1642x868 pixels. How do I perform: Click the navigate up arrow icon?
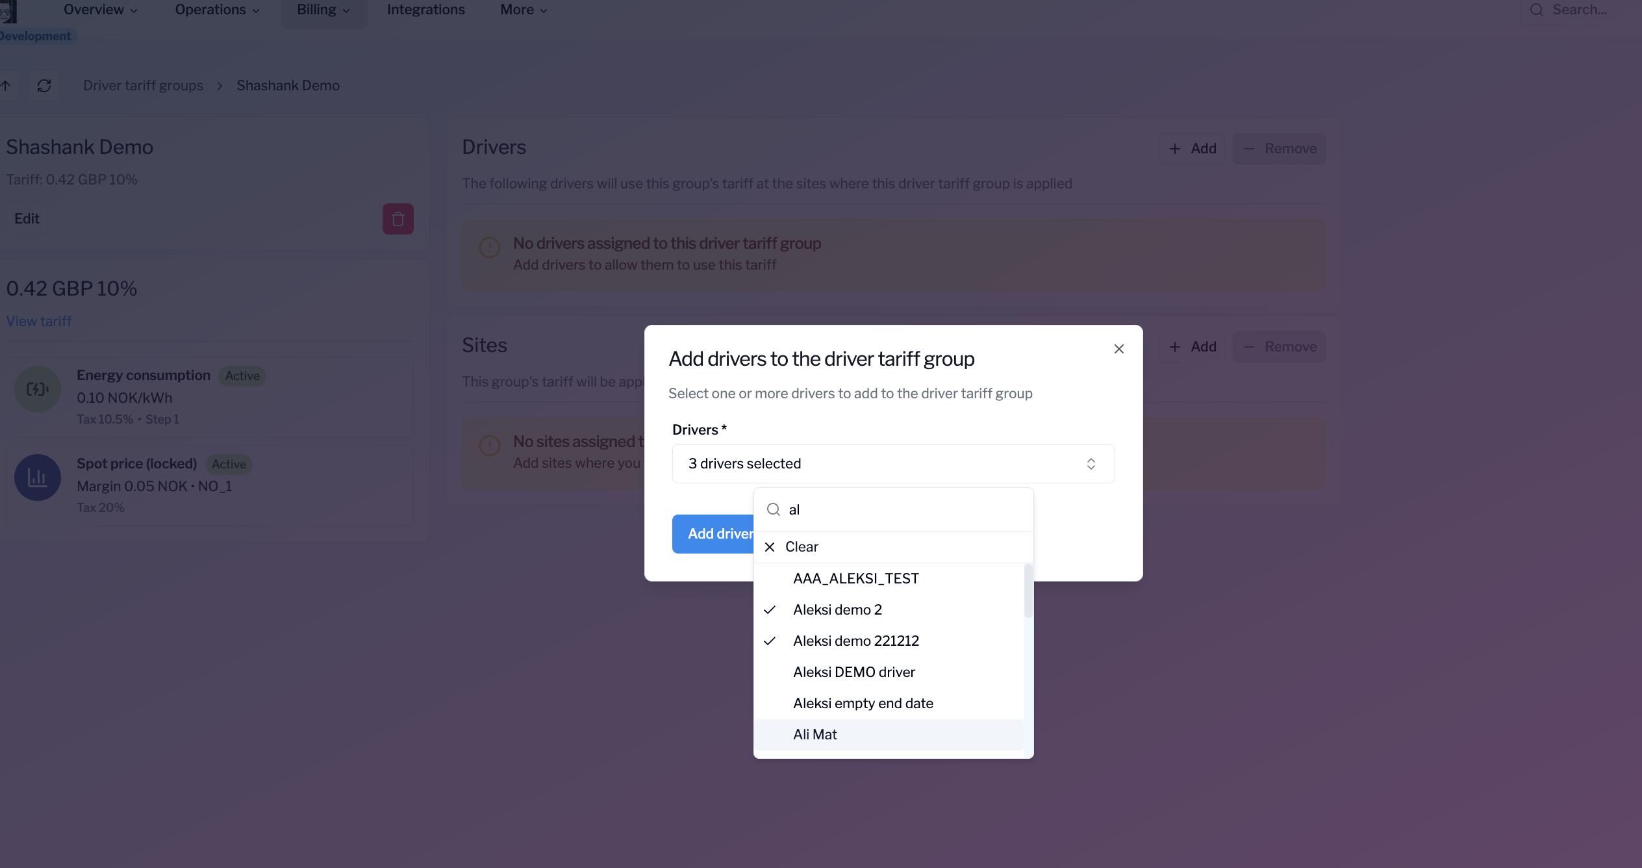[x=6, y=86]
